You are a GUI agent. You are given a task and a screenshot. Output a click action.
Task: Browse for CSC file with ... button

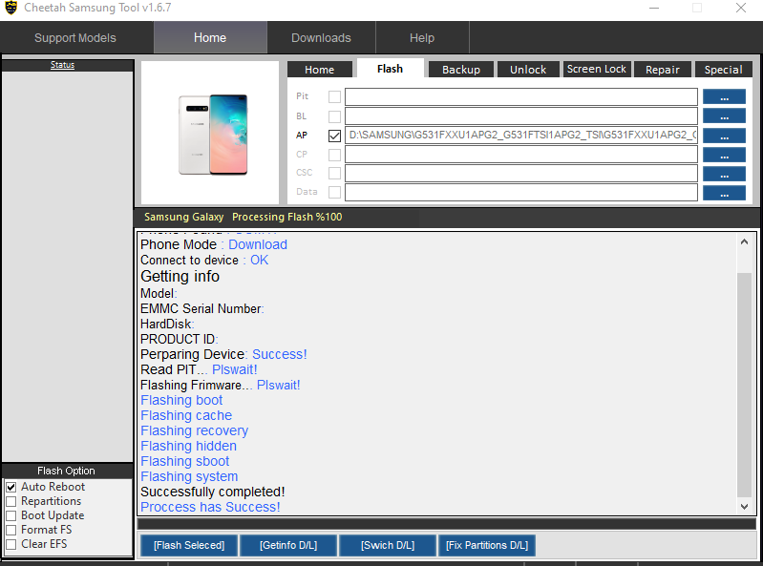[x=724, y=174]
